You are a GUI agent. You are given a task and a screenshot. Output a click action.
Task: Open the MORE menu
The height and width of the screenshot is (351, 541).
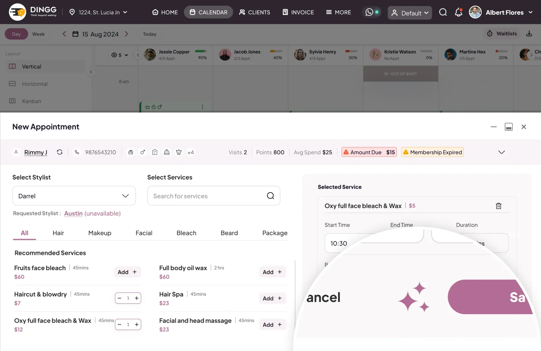coord(338,12)
